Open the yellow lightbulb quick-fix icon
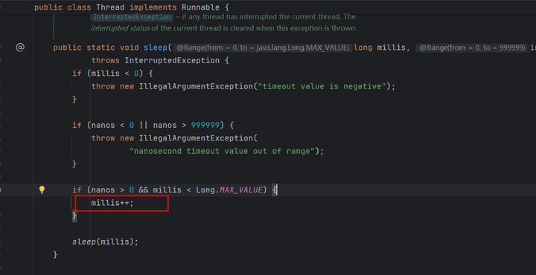This screenshot has height=275, width=536. pos(42,190)
